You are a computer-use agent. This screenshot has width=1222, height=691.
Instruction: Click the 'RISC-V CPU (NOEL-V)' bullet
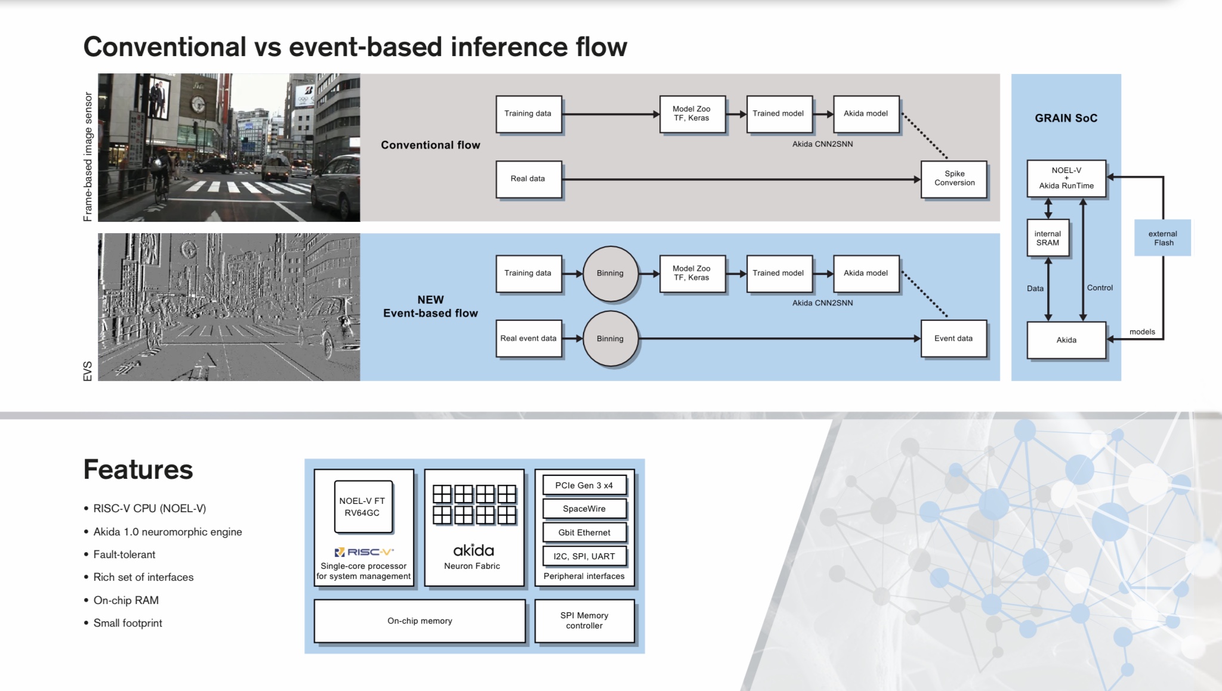point(149,509)
